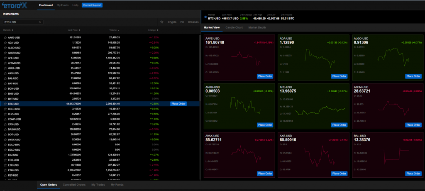Open the Help menu
The image size is (425, 191).
coord(76,5)
